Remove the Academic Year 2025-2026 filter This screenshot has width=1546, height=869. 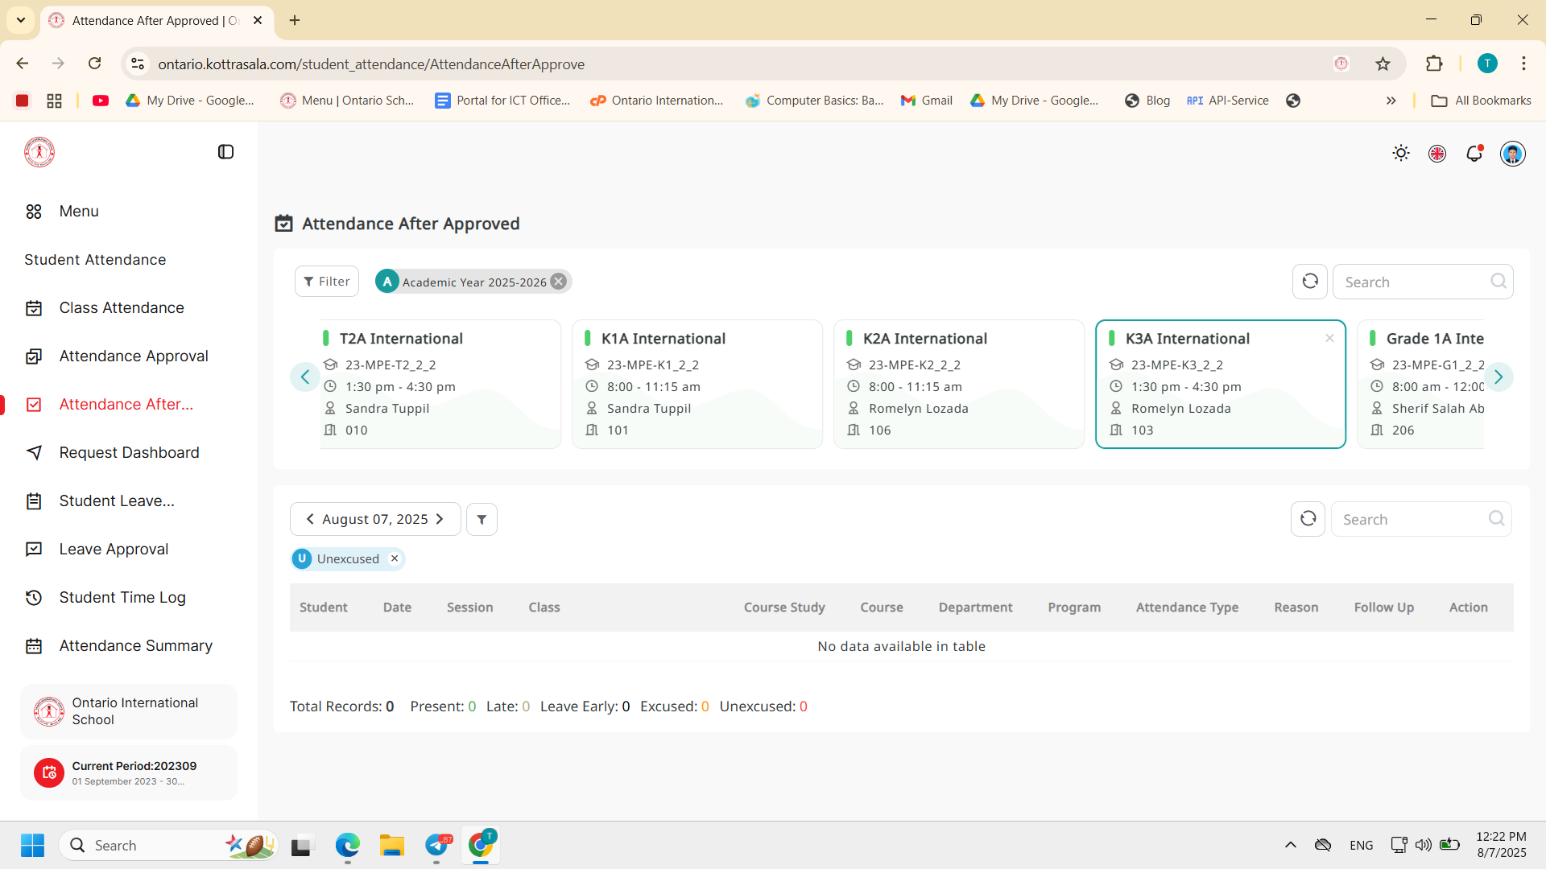558,282
